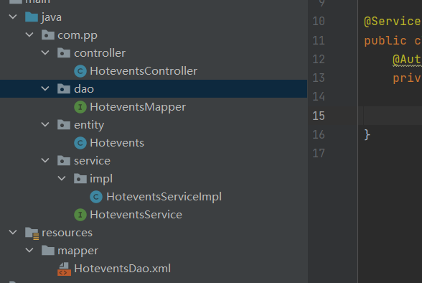This screenshot has height=283, width=422.
Task: Collapse the dao package chevron
Action: pyautogui.click(x=45, y=88)
